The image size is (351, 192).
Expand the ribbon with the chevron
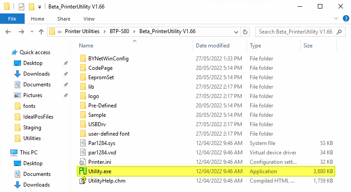[x=336, y=18]
